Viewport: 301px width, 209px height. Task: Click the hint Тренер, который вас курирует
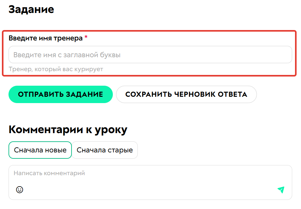(56, 69)
